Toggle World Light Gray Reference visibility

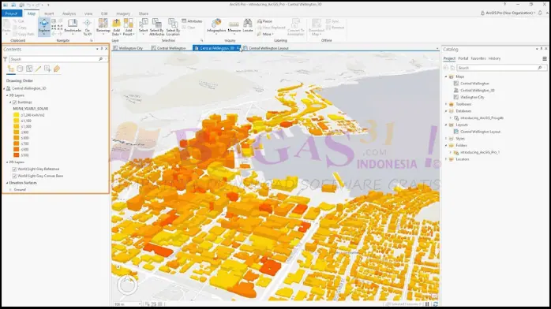click(14, 169)
